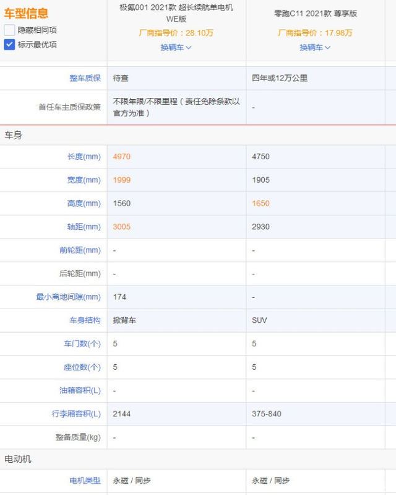The height and width of the screenshot is (495, 396).
Task: Click 厂商指导价：28.10万 price text
Action: pos(176,33)
